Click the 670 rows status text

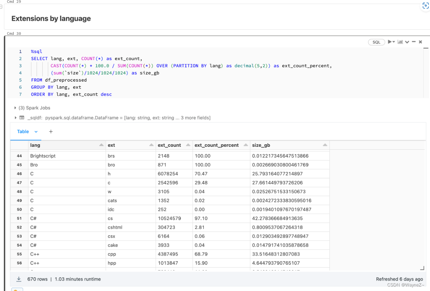(37, 279)
